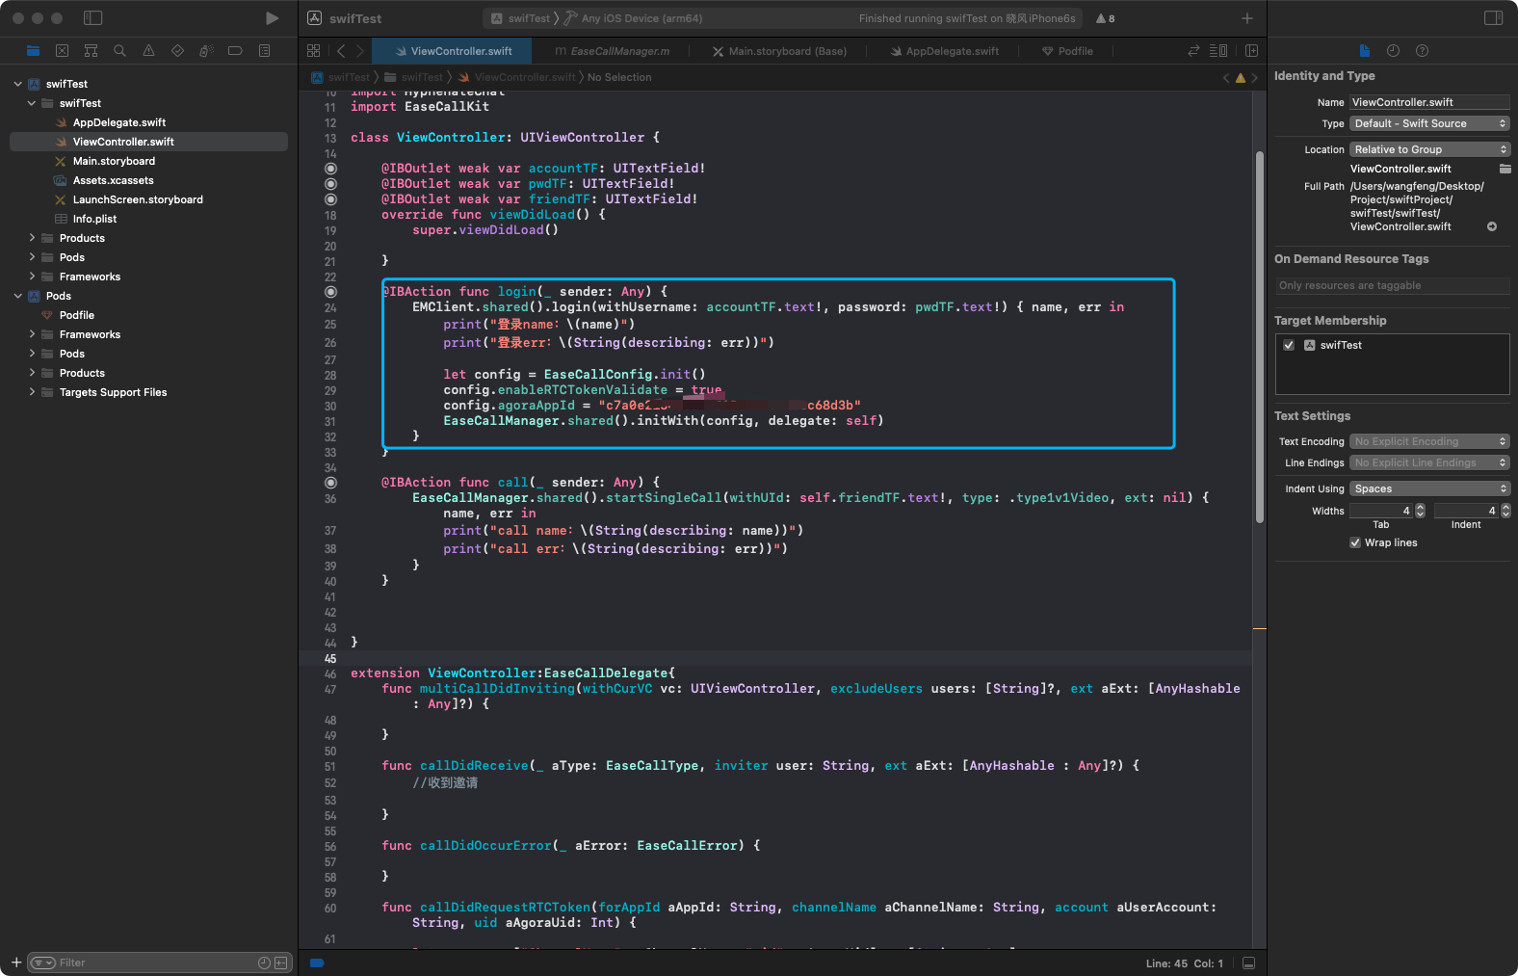1518x976 pixels.
Task: Click the Name field ViewController.swift
Action: pyautogui.click(x=1429, y=102)
